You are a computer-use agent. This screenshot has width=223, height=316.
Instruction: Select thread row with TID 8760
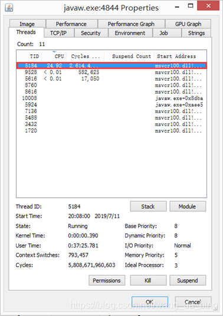112,85
